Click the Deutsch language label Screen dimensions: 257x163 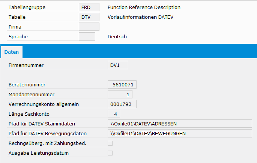(117, 36)
